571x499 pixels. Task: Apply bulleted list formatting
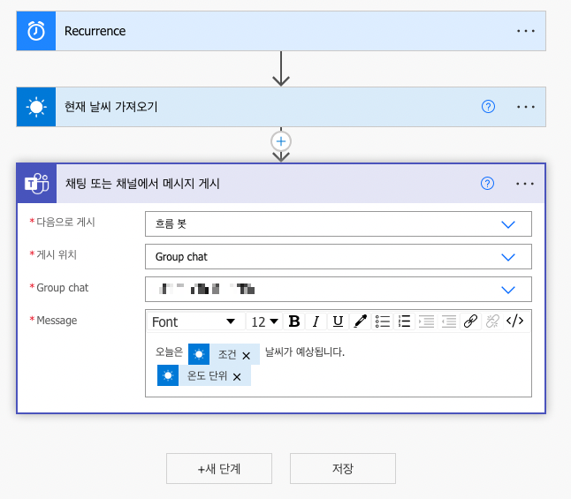[383, 321]
